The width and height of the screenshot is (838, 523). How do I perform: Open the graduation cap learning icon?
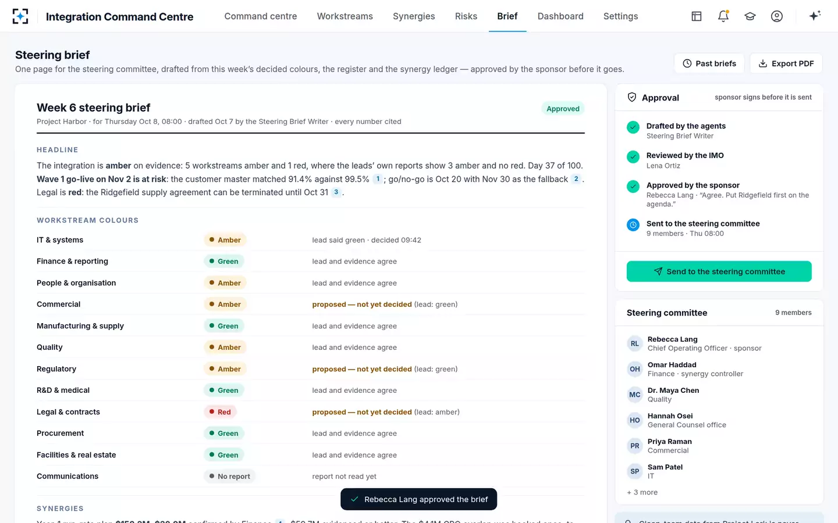750,16
